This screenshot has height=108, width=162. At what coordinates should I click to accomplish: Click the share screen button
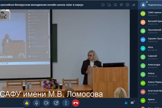click(x=56, y=103)
